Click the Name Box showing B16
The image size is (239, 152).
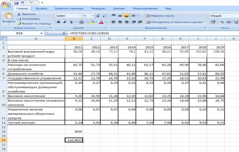point(20,33)
